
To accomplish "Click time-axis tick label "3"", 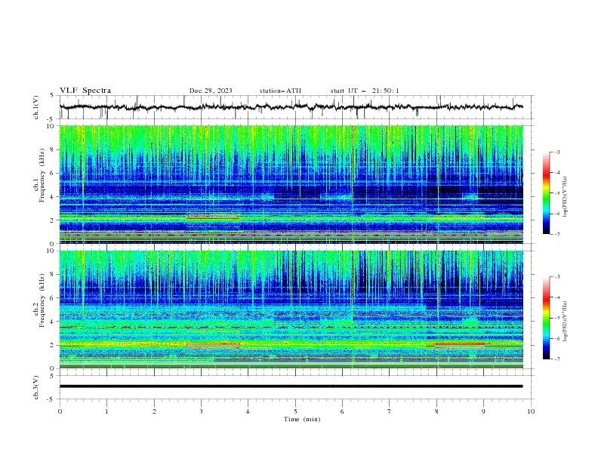I will tap(201, 411).
